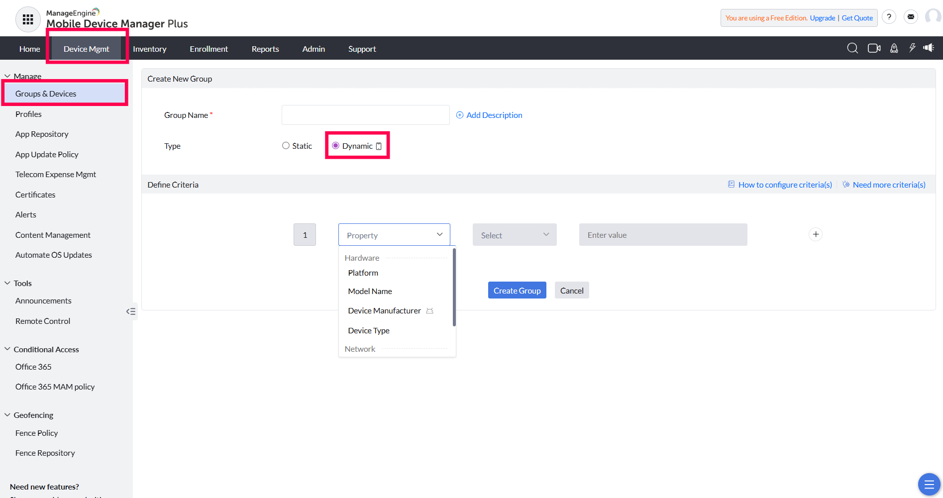Open the video camera icon

coord(874,48)
